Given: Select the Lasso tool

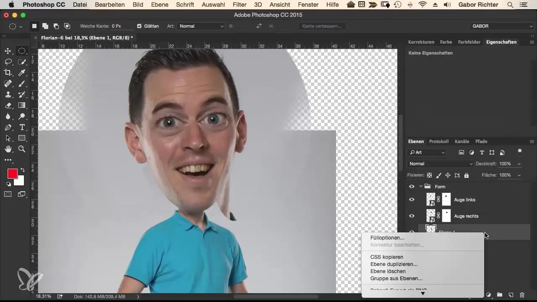Looking at the screenshot, I should (8, 62).
